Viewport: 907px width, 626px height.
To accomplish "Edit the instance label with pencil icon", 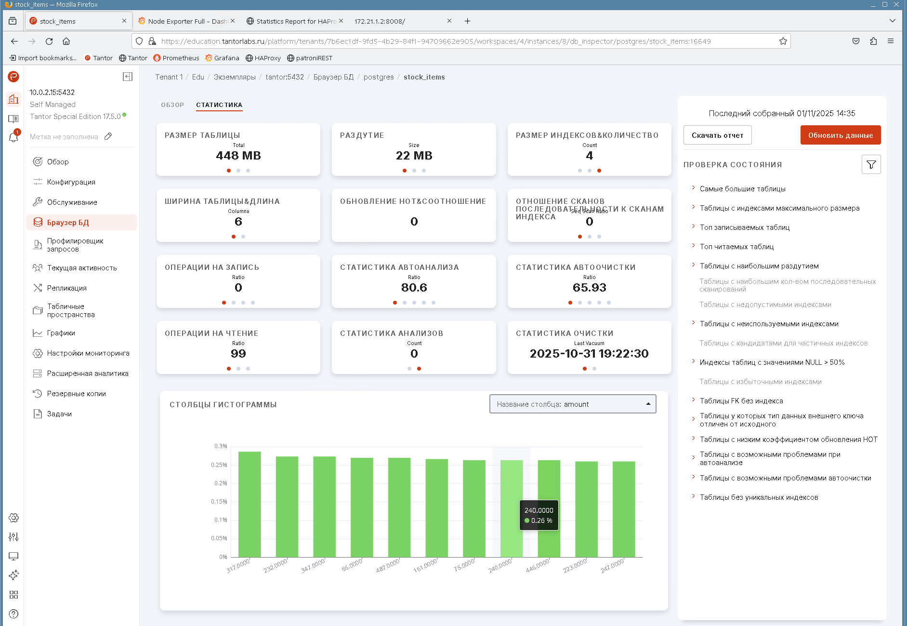I will click(x=108, y=136).
